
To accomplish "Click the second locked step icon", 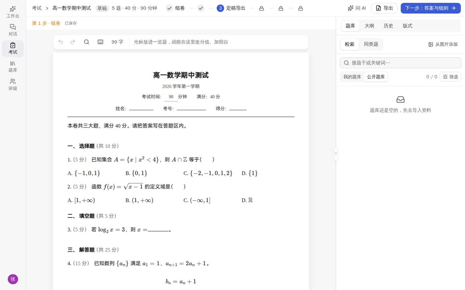I will 281,8.
